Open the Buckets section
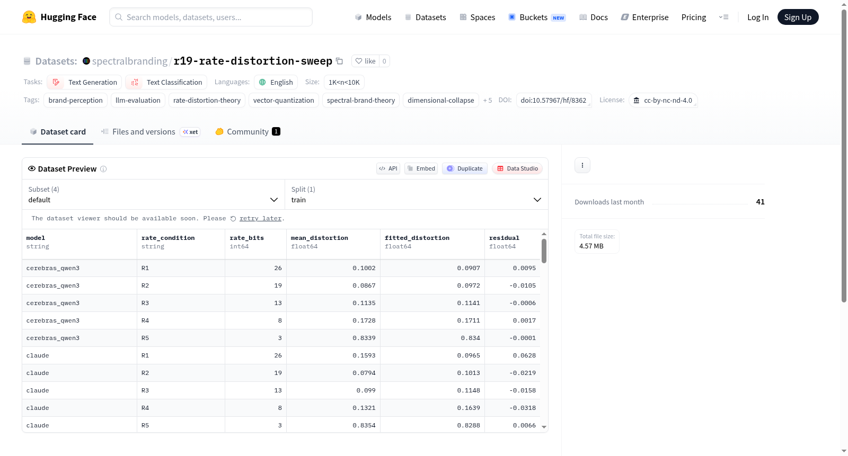The image size is (848, 456). coord(537,17)
